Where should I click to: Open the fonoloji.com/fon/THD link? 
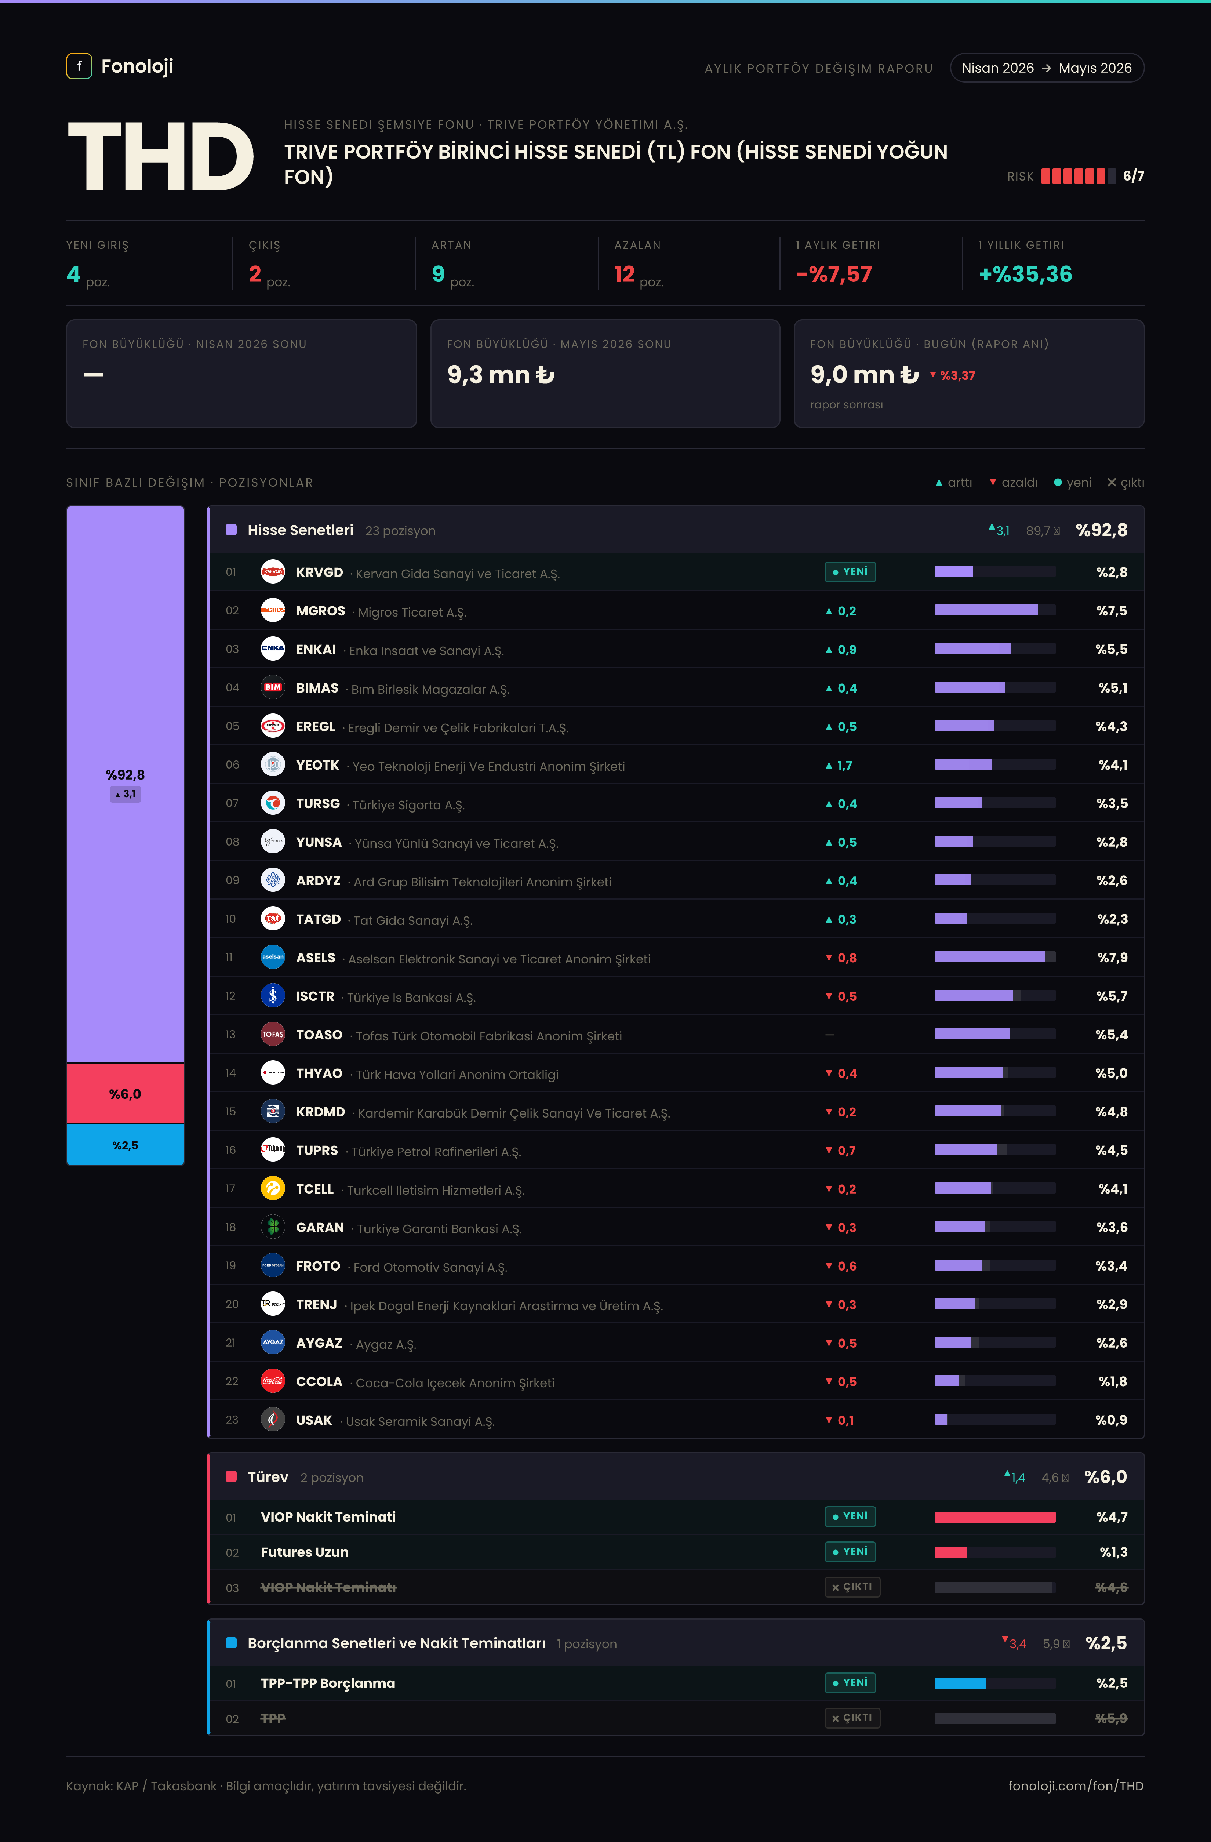(x=1076, y=1785)
